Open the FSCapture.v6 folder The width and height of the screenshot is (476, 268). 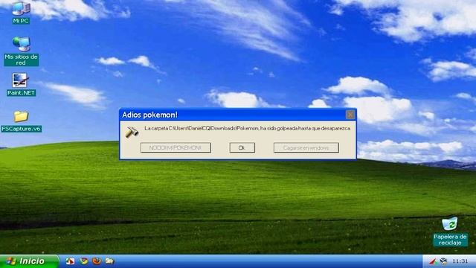22,121
